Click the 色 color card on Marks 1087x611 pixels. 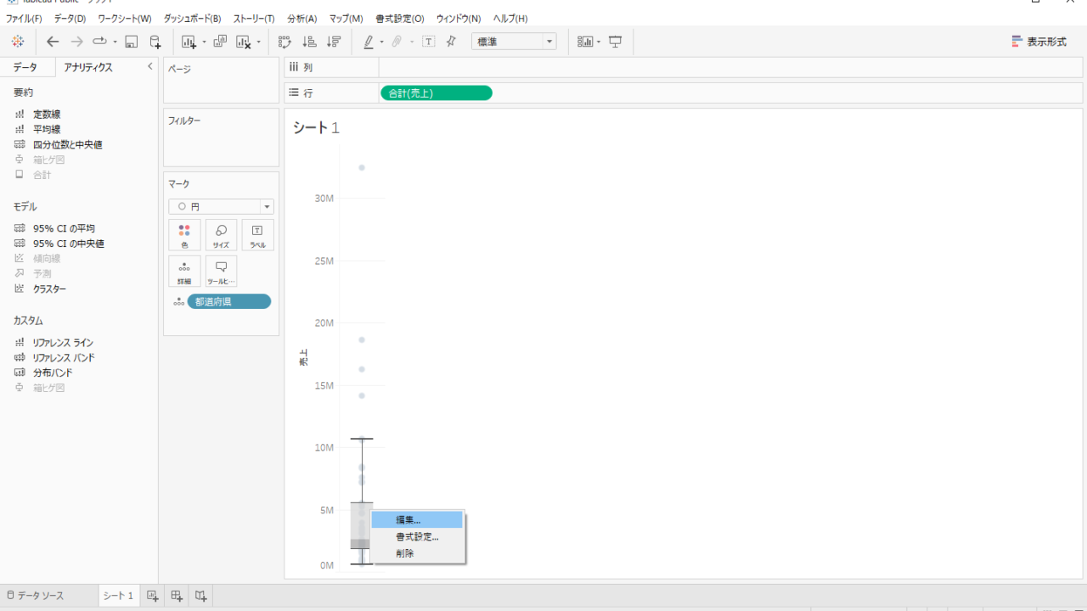point(184,235)
